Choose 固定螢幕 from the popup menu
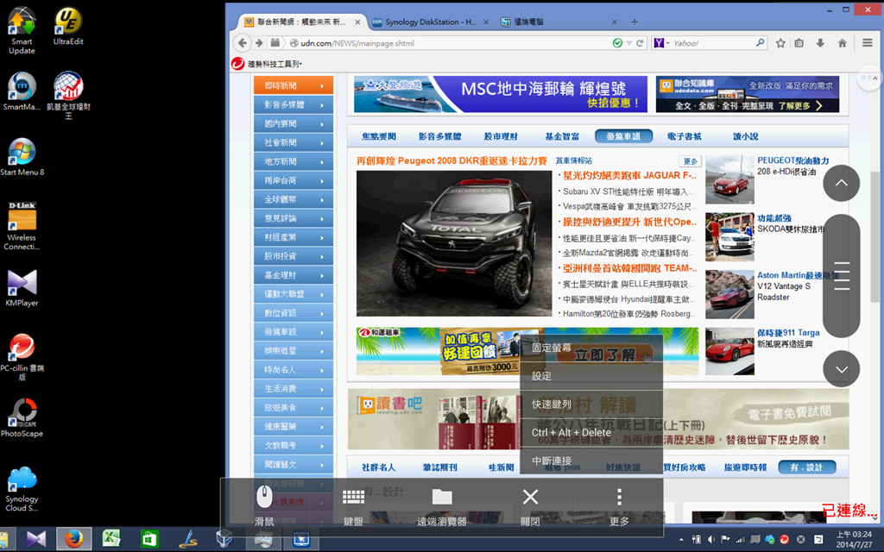The height and width of the screenshot is (552, 884). 591,348
